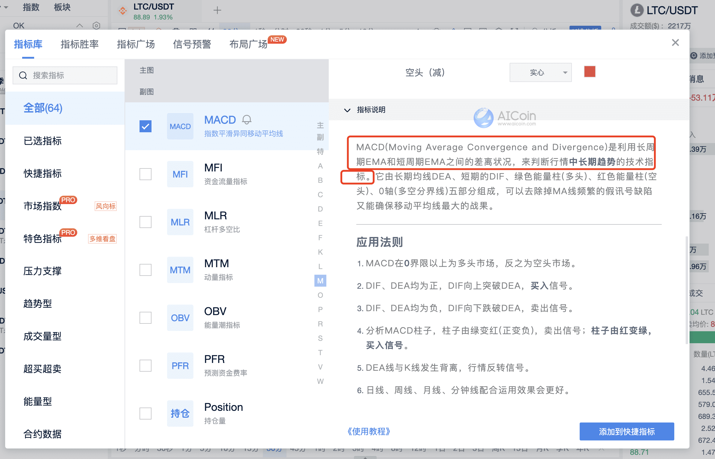Image resolution: width=715 pixels, height=459 pixels.
Task: Uncheck the MACD indicator checkbox
Action: [x=146, y=126]
